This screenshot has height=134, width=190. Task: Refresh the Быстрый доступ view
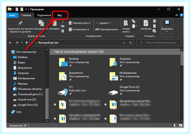[x=130, y=43]
